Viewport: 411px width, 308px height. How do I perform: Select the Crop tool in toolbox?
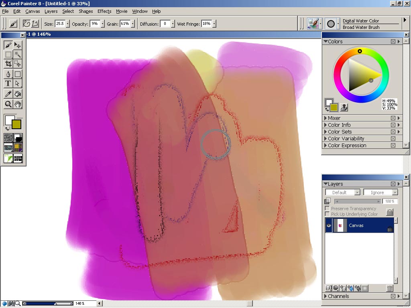[x=8, y=64]
